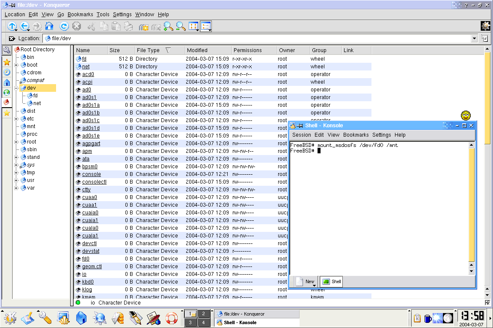The image size is (493, 328).
Task: Clear the location bar with X icon
Action: pos(12,38)
